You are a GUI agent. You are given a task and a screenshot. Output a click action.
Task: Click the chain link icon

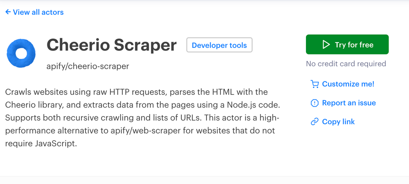(x=315, y=122)
